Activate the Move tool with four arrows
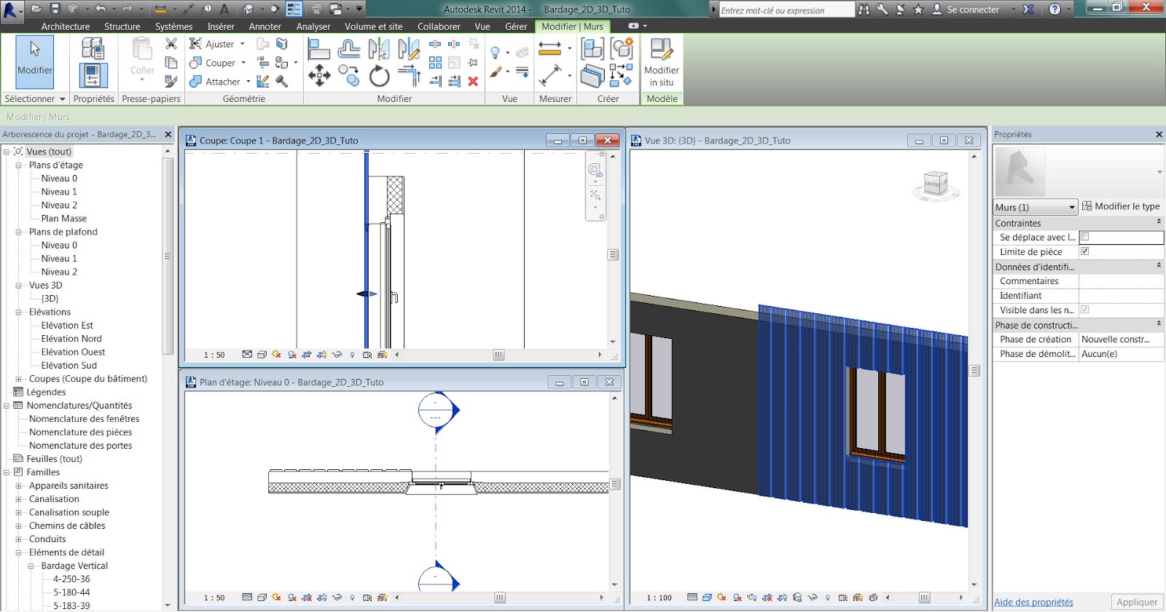 319,76
